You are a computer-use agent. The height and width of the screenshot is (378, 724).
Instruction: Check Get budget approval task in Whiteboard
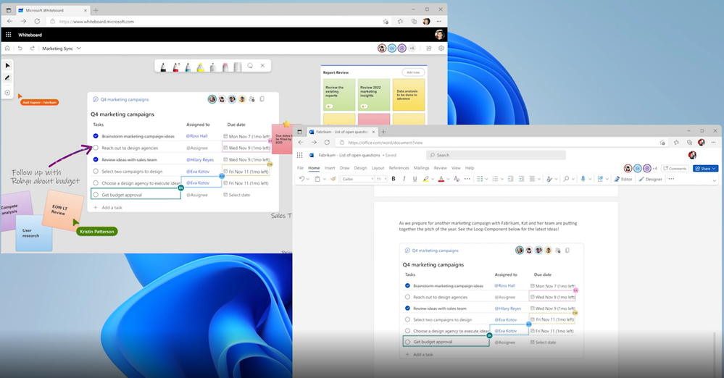click(x=96, y=195)
